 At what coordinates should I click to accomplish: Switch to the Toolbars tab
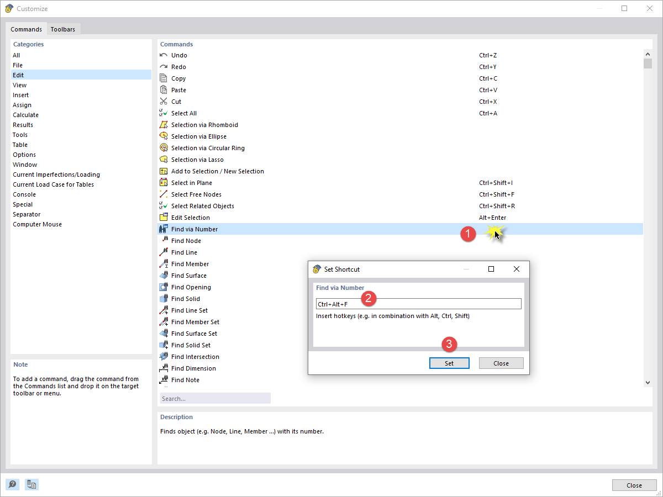[63, 29]
